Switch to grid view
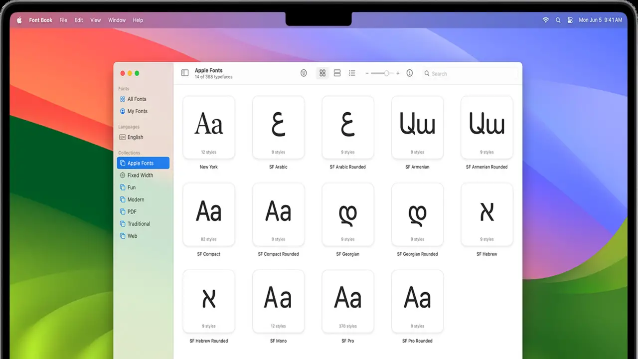 point(322,73)
